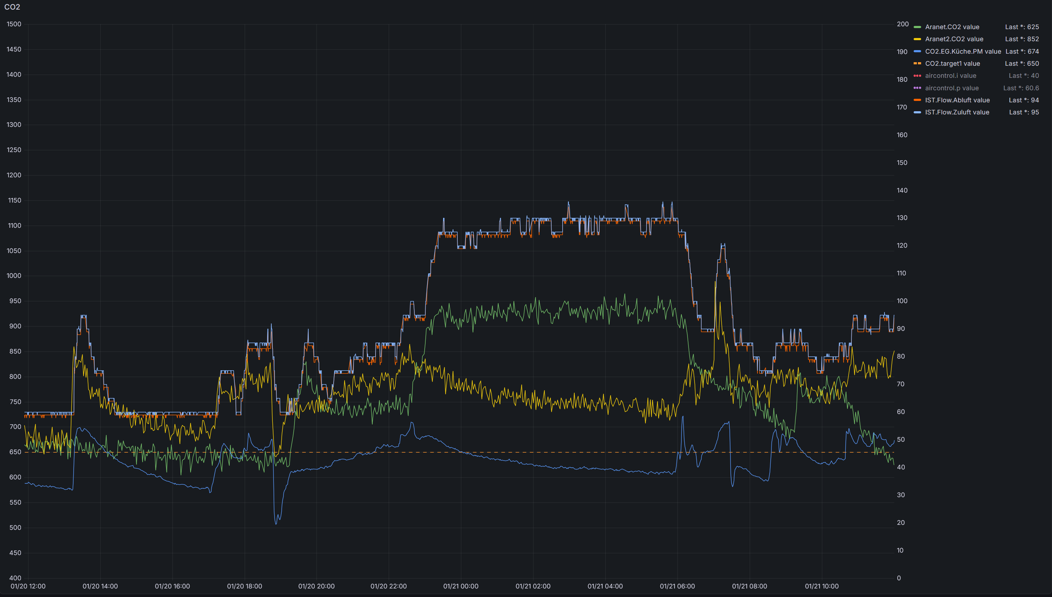This screenshot has height=597, width=1052.
Task: Isolate CO2.EG.Küche.PM value series label
Action: [963, 51]
